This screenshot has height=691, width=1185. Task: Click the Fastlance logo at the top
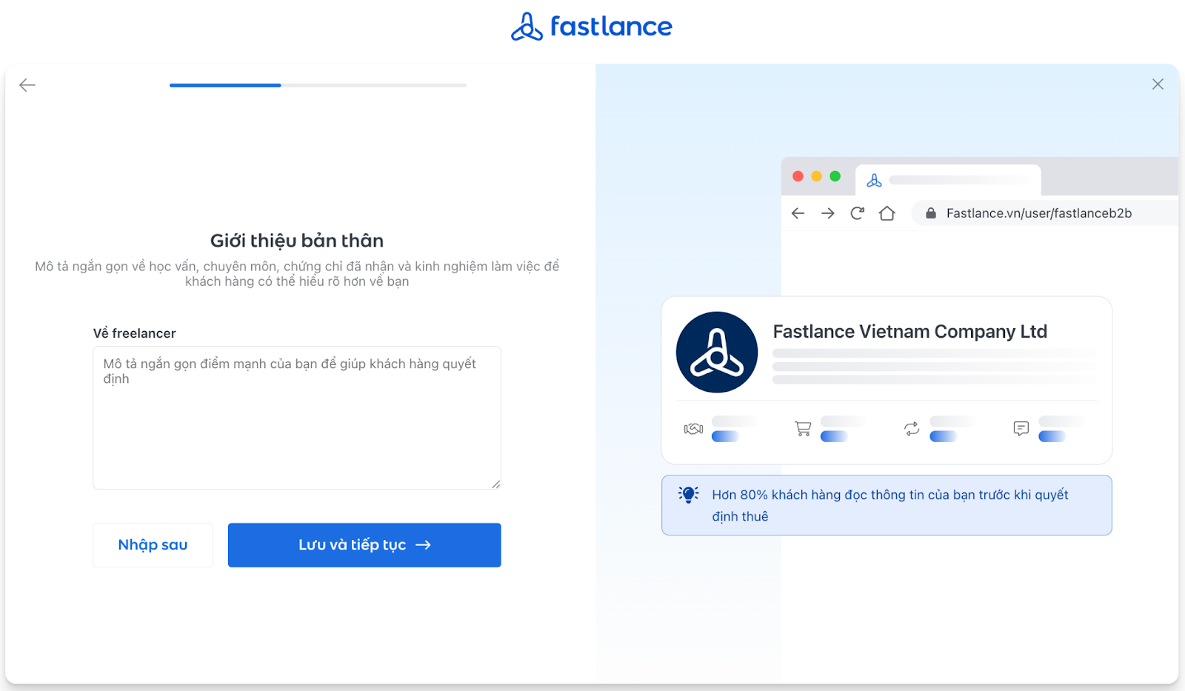click(591, 27)
